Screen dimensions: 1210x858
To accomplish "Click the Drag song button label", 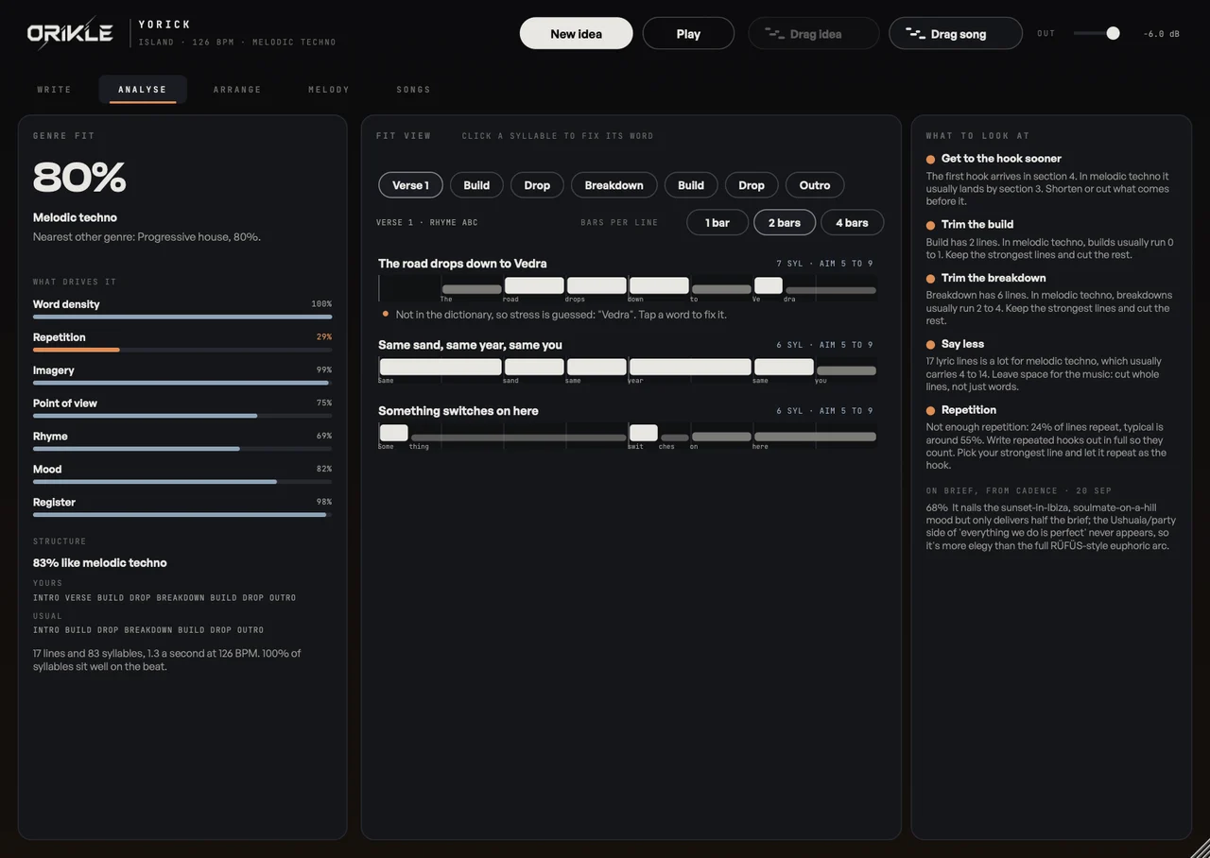I will (959, 34).
